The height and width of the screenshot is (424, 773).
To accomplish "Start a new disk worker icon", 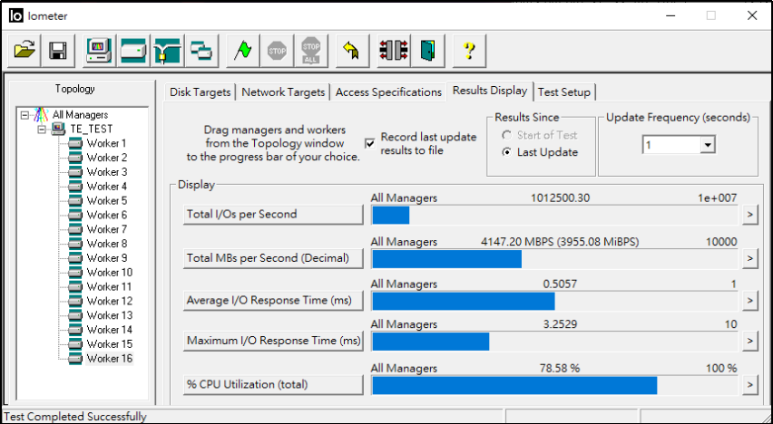I will (133, 50).
